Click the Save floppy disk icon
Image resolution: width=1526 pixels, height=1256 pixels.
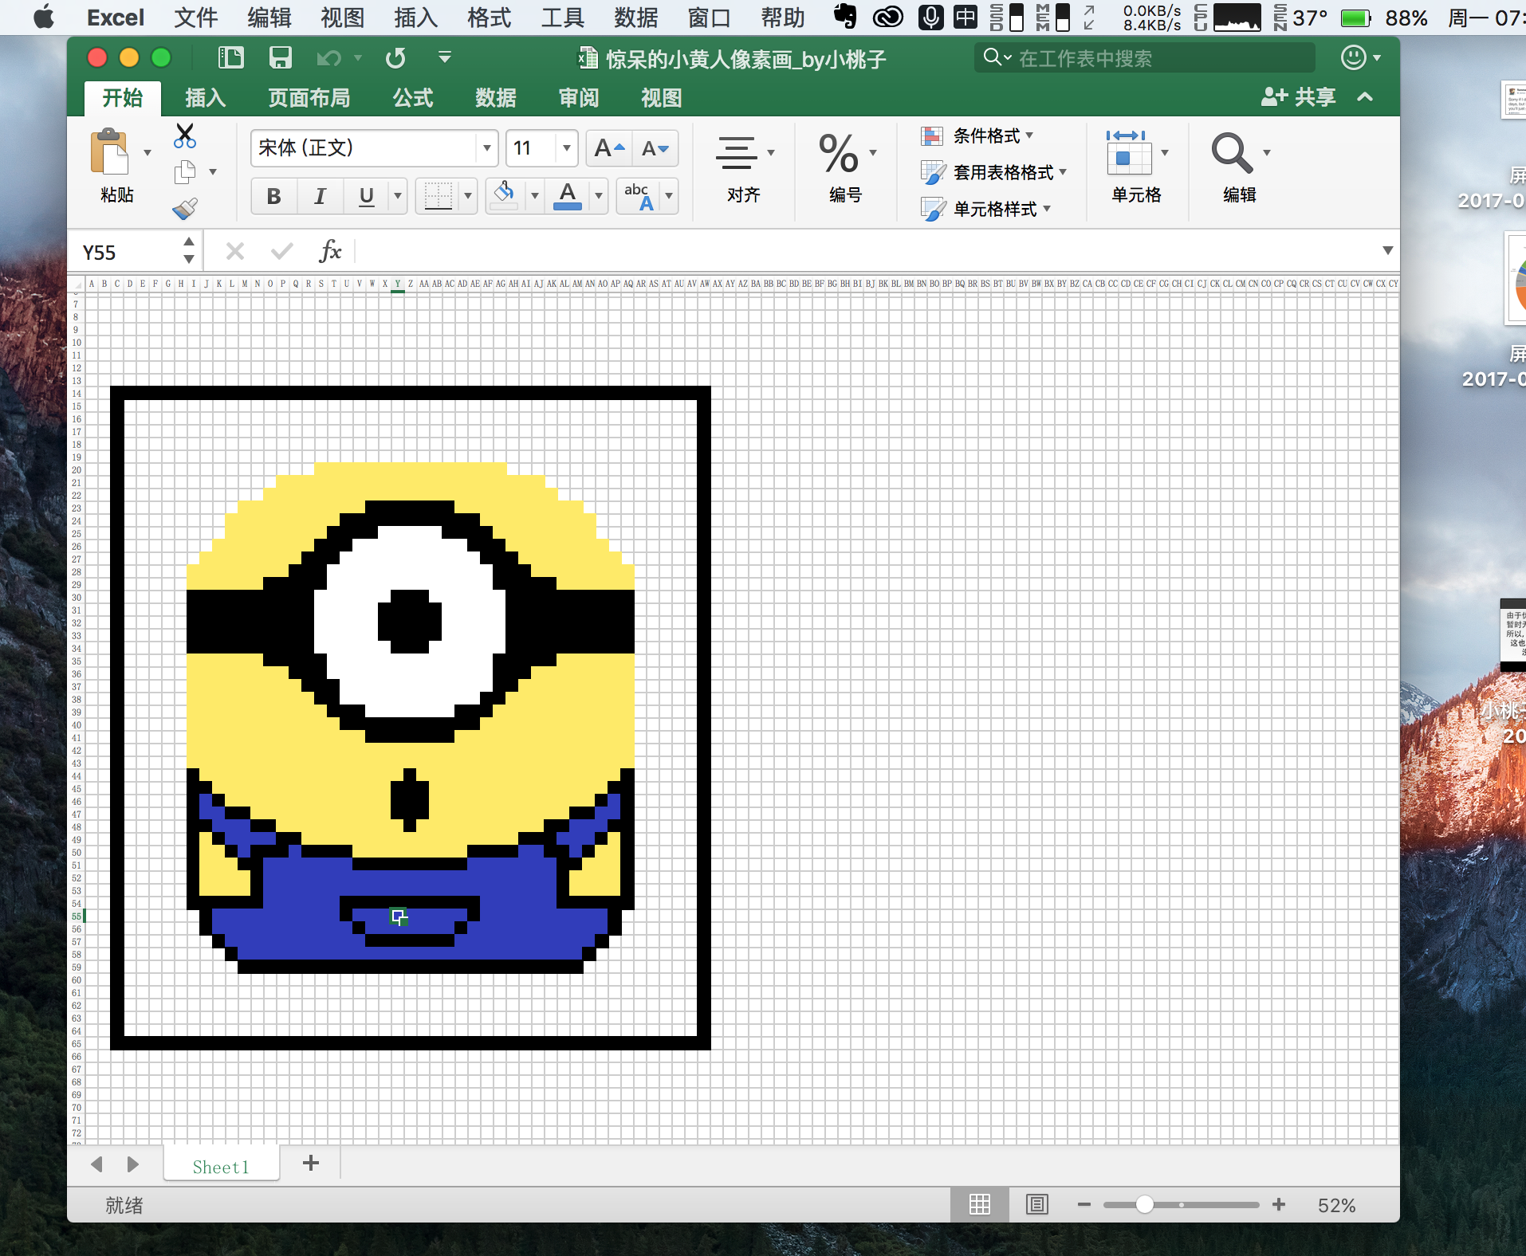(280, 57)
